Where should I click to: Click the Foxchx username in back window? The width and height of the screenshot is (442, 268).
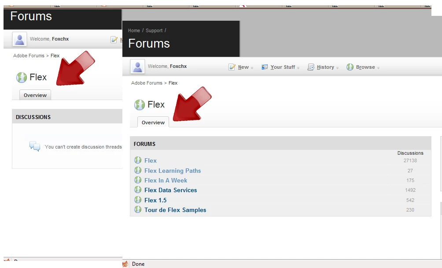(60, 39)
